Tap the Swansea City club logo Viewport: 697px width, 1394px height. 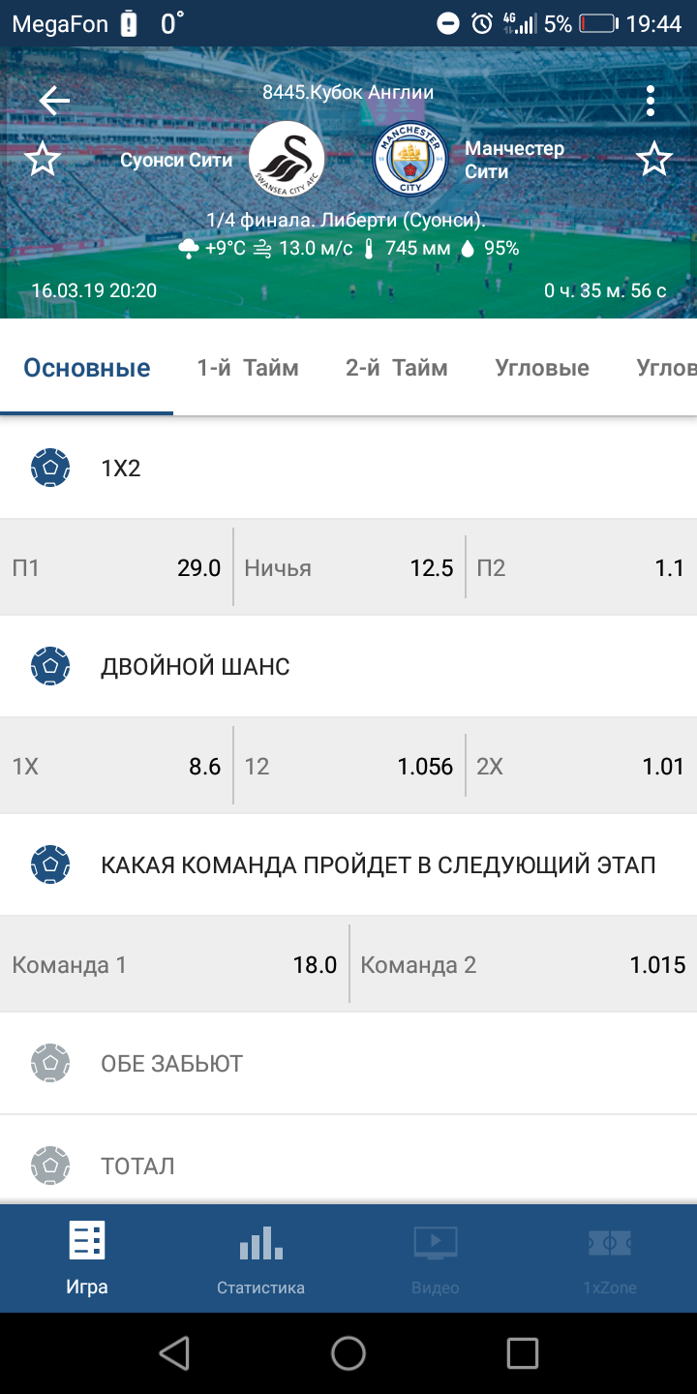coord(287,159)
